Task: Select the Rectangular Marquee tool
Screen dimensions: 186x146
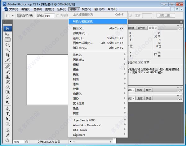Action: tap(7, 40)
